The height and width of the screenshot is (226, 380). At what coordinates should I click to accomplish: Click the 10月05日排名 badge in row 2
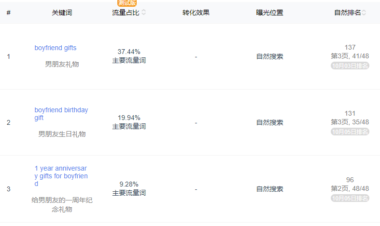point(350,132)
